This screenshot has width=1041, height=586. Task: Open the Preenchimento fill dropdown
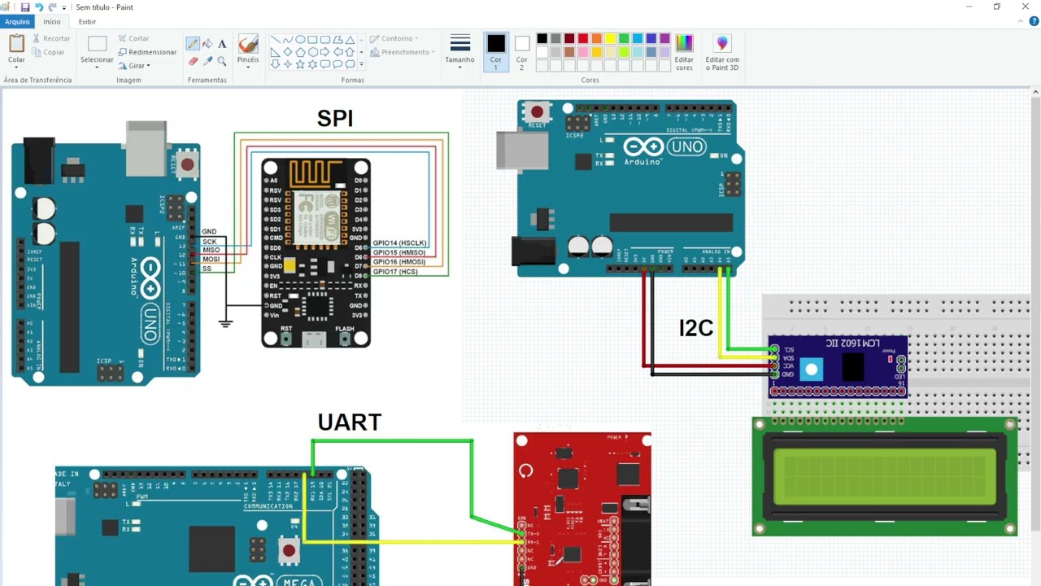point(402,52)
